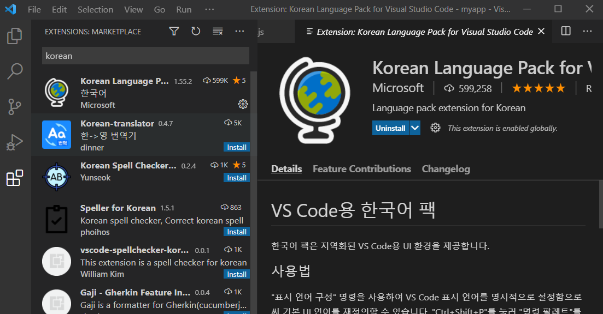This screenshot has width=603, height=314.
Task: Click the filter extensions funnel icon
Action: [174, 32]
